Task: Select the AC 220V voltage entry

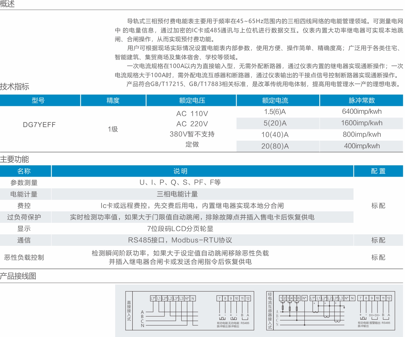Action: (x=192, y=124)
